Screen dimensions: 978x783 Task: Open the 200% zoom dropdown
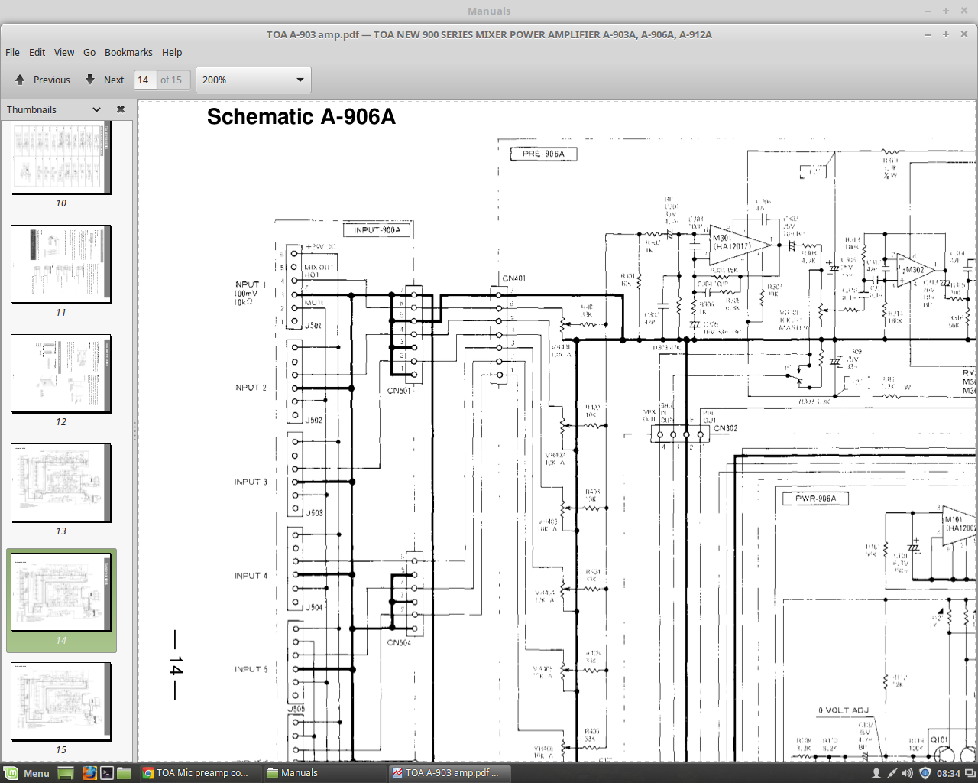pos(254,80)
